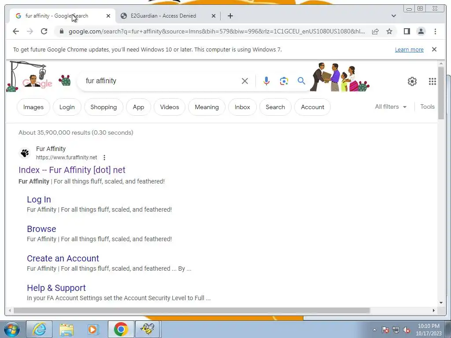This screenshot has width=451, height=338.
Task: Reload the Google search page
Action: coord(44,31)
